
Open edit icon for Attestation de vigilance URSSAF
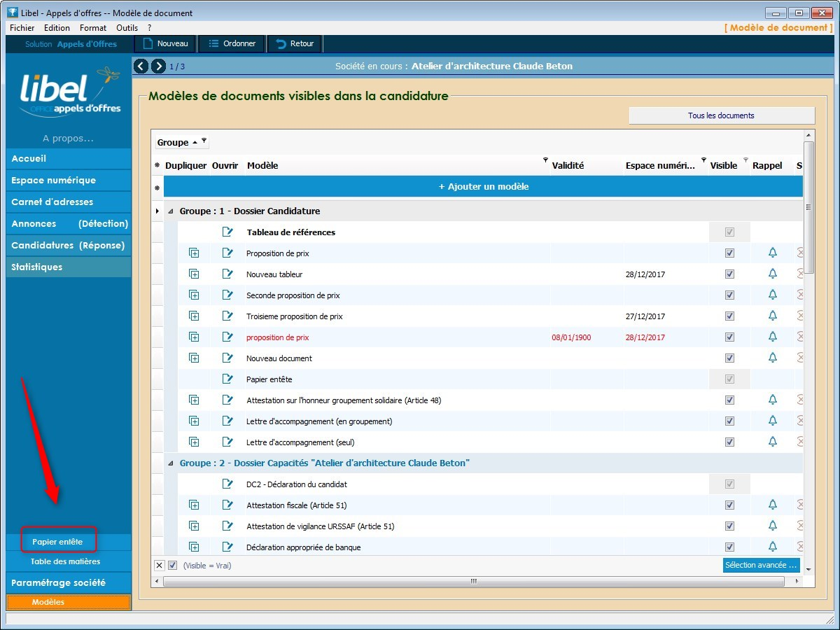pos(227,526)
